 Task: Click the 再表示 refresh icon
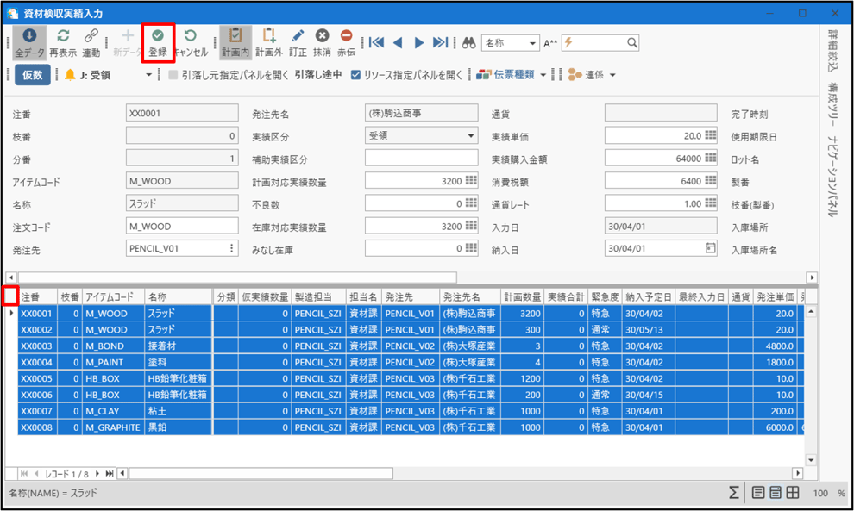[63, 36]
